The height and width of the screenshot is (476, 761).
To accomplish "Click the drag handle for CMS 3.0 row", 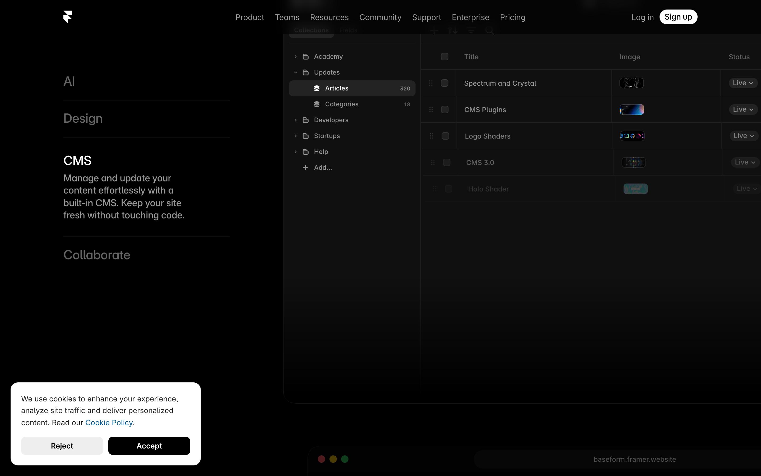I will [433, 162].
